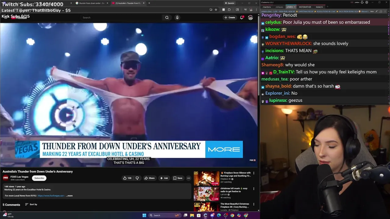Open weather widget showing 43°F Cloudy

[8, 215]
